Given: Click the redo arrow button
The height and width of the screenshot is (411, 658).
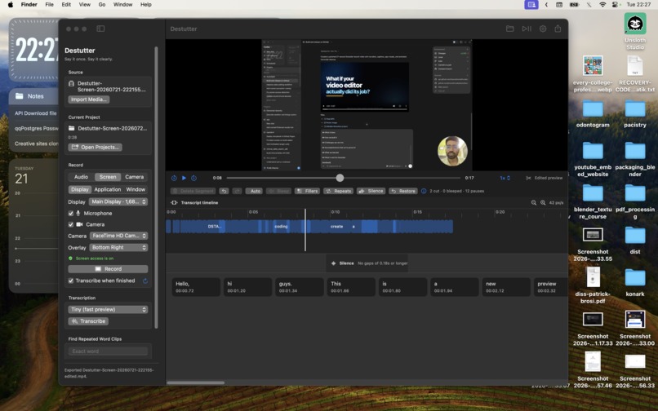Looking at the screenshot, I should point(237,191).
